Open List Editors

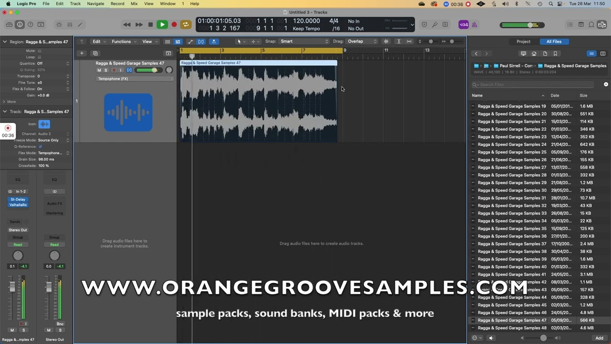pyautogui.click(x=570, y=24)
